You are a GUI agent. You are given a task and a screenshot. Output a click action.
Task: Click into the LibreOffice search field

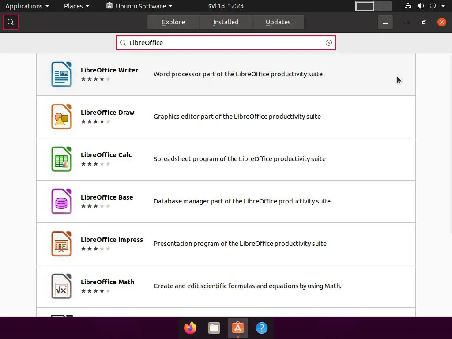(x=226, y=43)
